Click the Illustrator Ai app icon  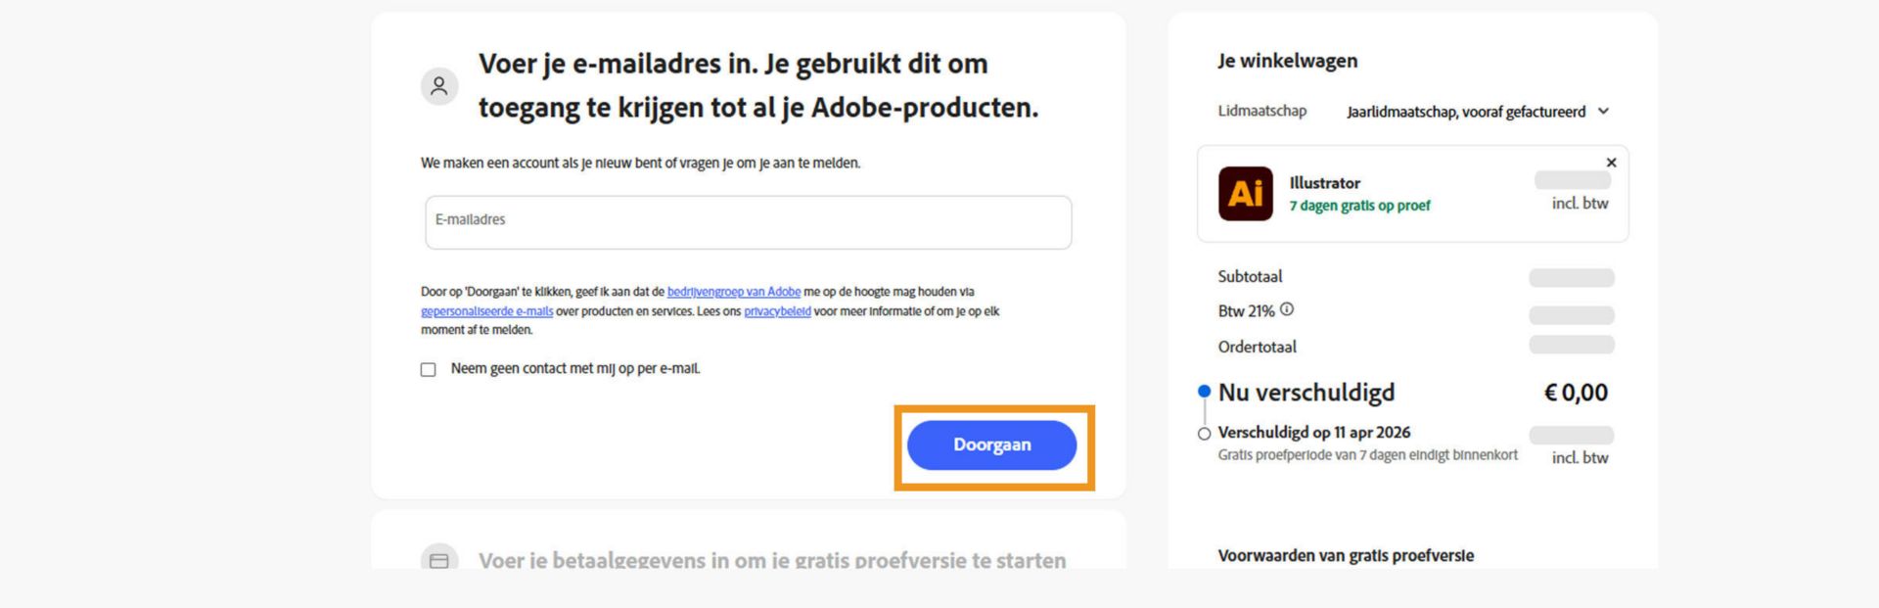(1245, 193)
